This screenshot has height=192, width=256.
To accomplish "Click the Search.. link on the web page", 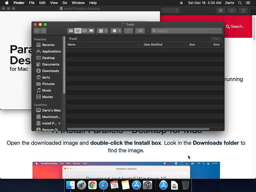I will pyautogui.click(x=235, y=26).
